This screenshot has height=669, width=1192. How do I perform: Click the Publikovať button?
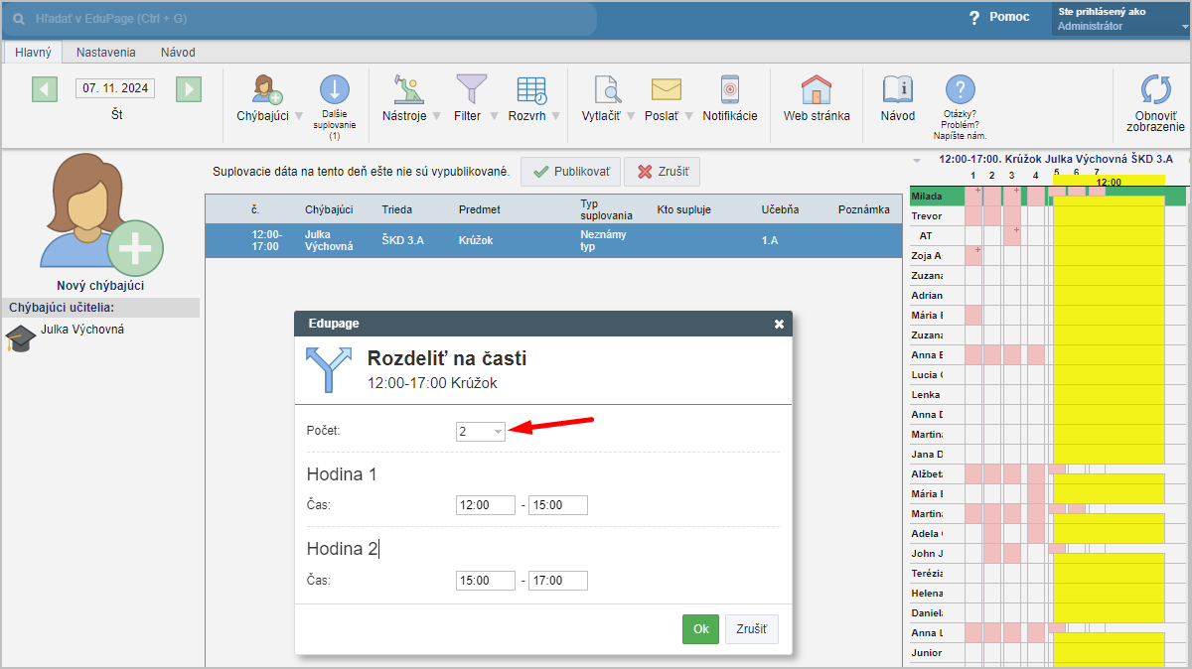[571, 172]
